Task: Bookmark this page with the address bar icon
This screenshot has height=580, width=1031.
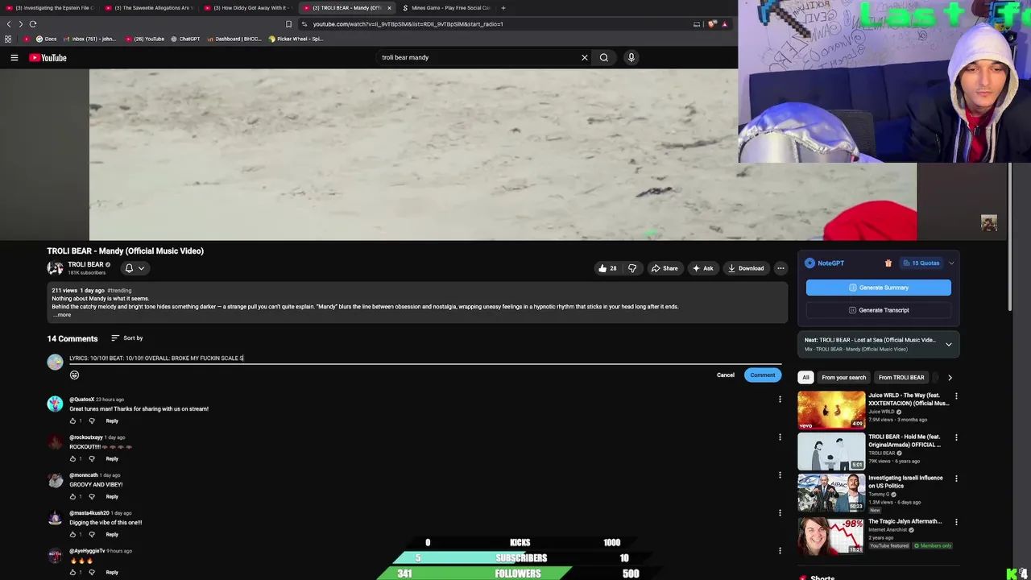Action: 288,24
